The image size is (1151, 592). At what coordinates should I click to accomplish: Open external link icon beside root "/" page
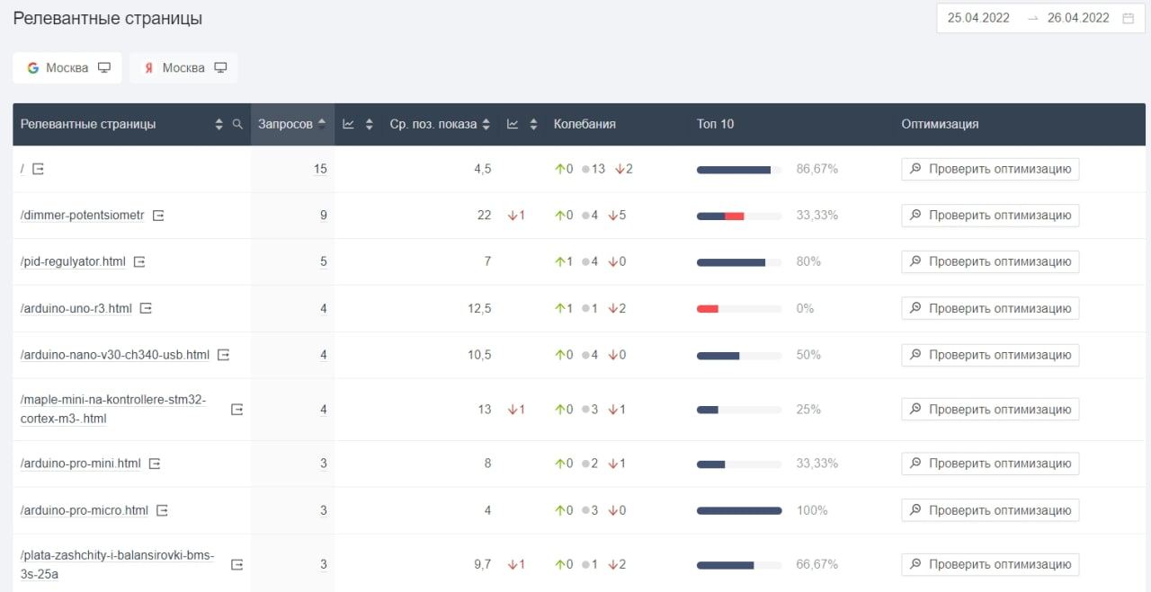(x=38, y=169)
